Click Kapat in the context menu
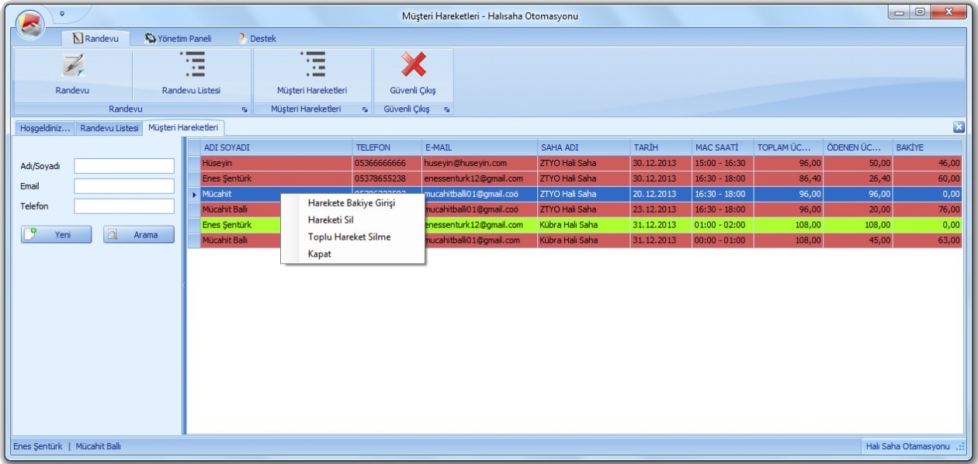 [x=320, y=255]
